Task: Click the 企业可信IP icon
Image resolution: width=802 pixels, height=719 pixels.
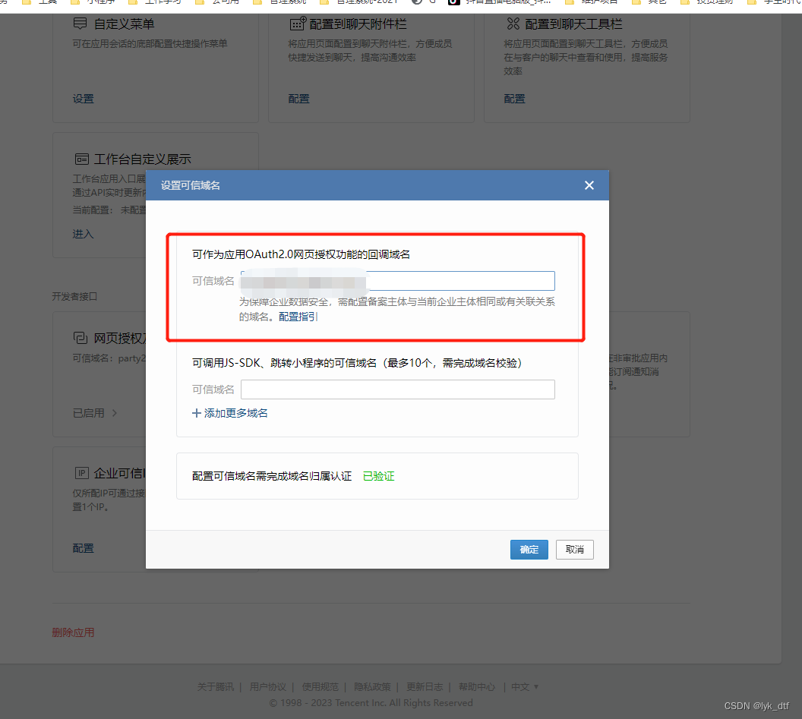Action: pyautogui.click(x=82, y=473)
